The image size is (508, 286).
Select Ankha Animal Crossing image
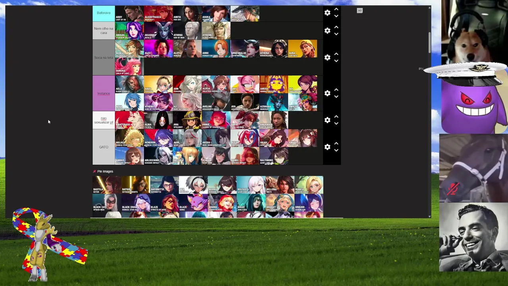point(274,85)
